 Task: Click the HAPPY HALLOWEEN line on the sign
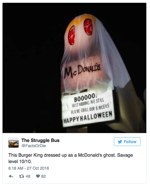point(88,117)
